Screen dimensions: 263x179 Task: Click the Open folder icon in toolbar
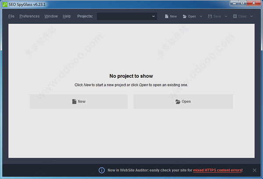(185, 16)
